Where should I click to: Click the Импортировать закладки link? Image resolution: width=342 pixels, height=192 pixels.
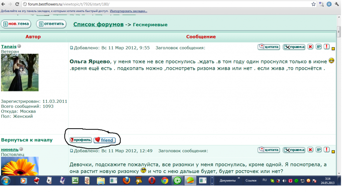coord(128,11)
